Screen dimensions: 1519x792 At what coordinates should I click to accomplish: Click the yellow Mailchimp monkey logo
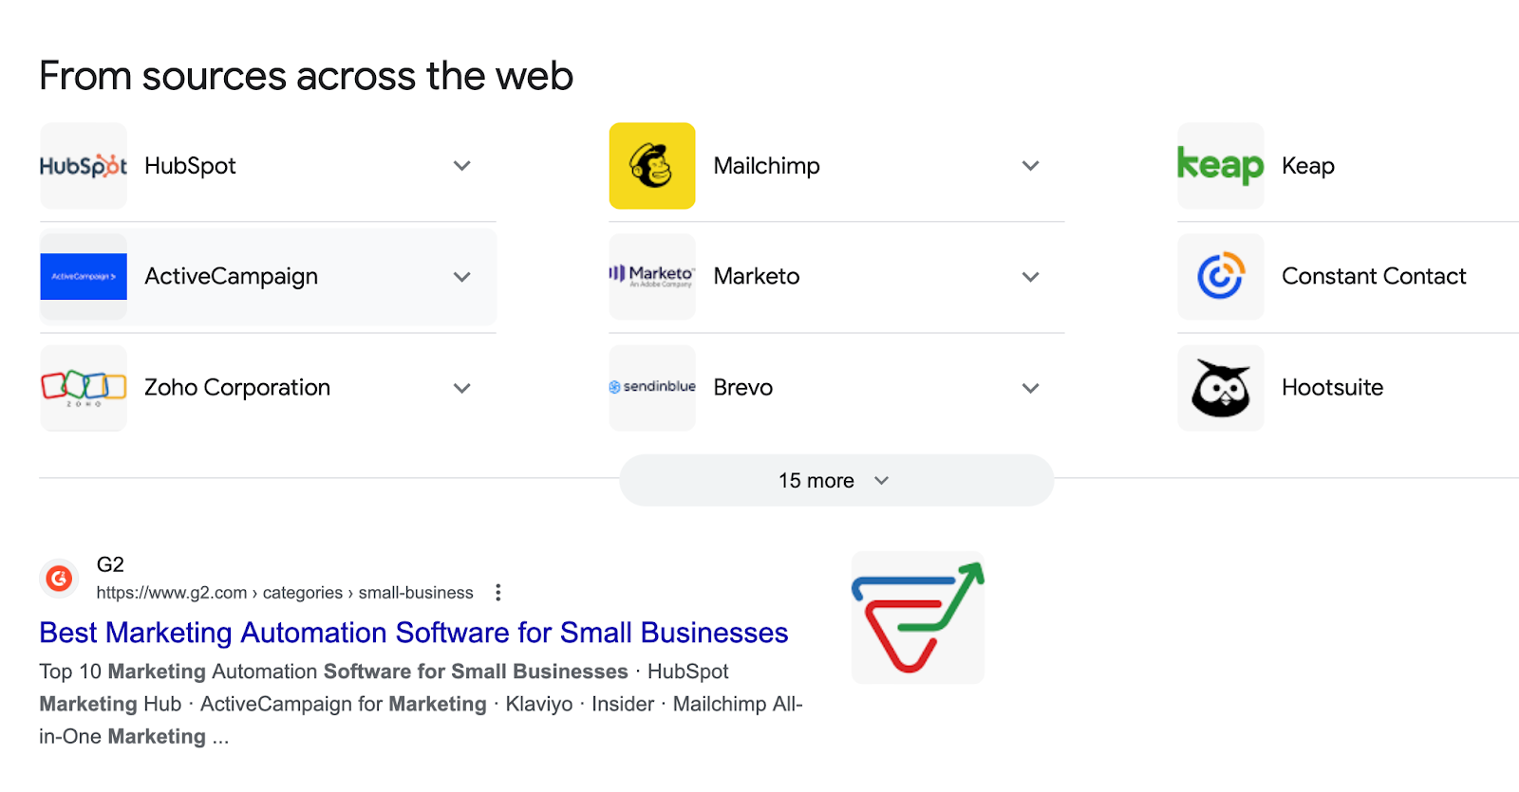[x=652, y=166]
